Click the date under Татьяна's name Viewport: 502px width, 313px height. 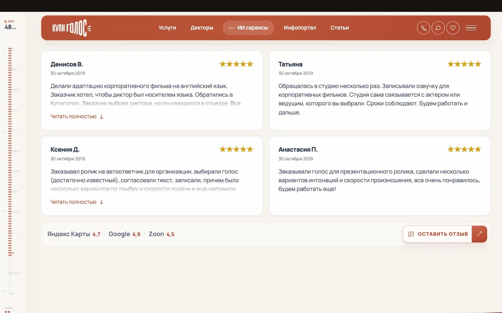click(296, 73)
